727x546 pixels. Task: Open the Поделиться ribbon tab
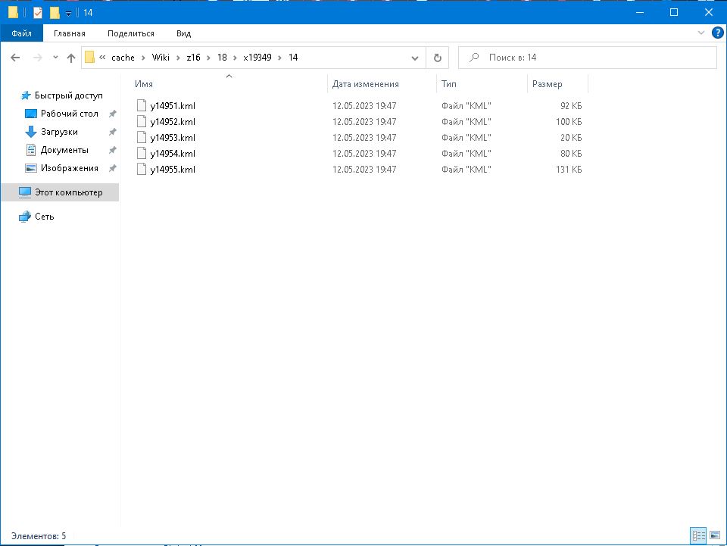pos(130,33)
